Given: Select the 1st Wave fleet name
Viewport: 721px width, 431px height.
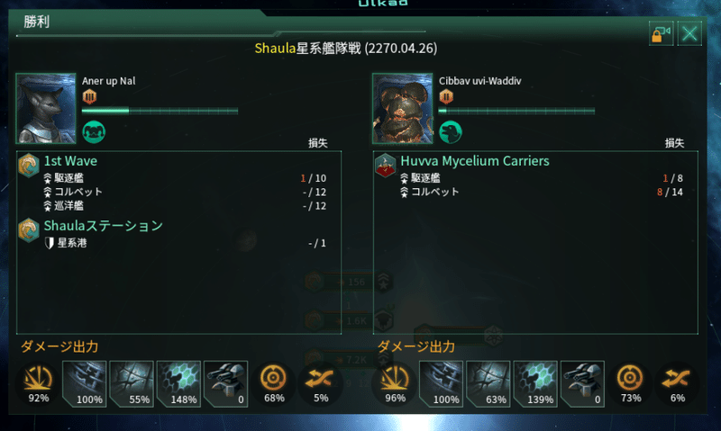Looking at the screenshot, I should point(70,161).
